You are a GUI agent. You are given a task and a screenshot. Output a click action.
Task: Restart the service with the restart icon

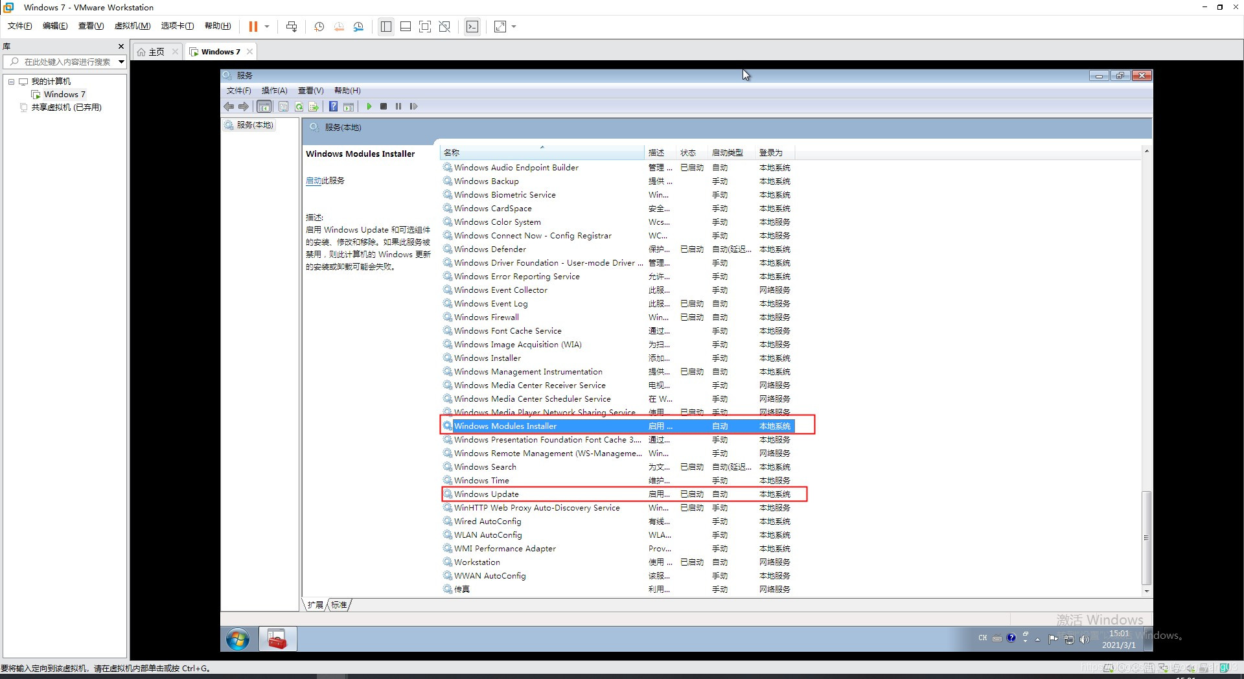click(413, 106)
